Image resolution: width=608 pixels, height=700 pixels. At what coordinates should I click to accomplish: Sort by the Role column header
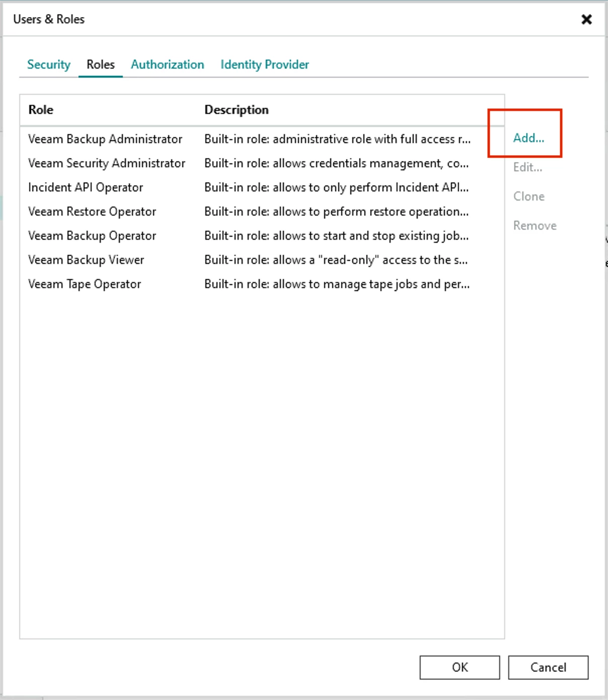(41, 110)
